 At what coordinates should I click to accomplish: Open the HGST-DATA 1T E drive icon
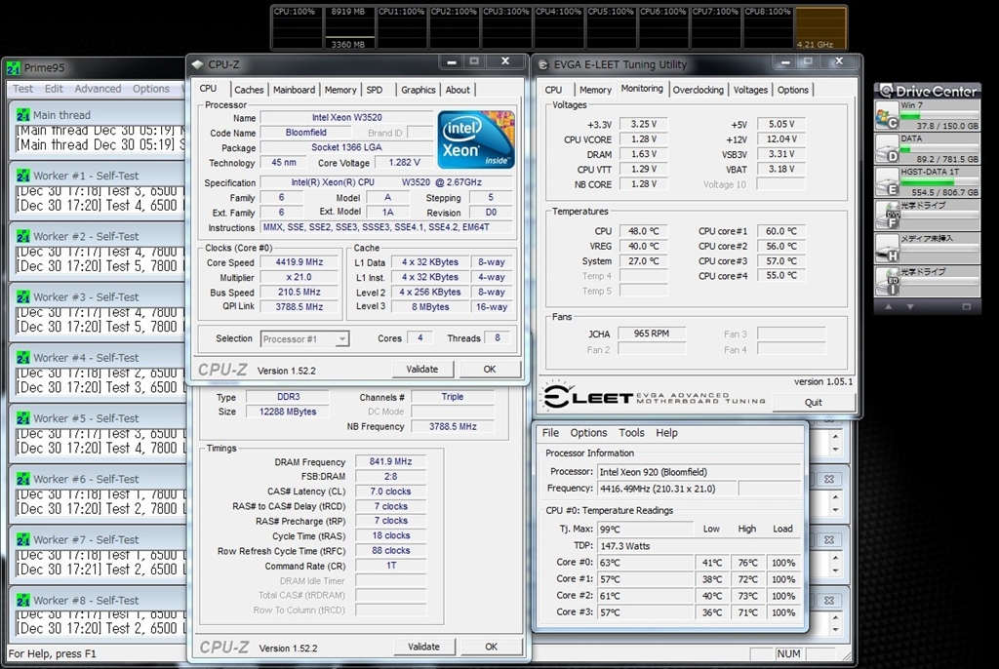pyautogui.click(x=887, y=182)
